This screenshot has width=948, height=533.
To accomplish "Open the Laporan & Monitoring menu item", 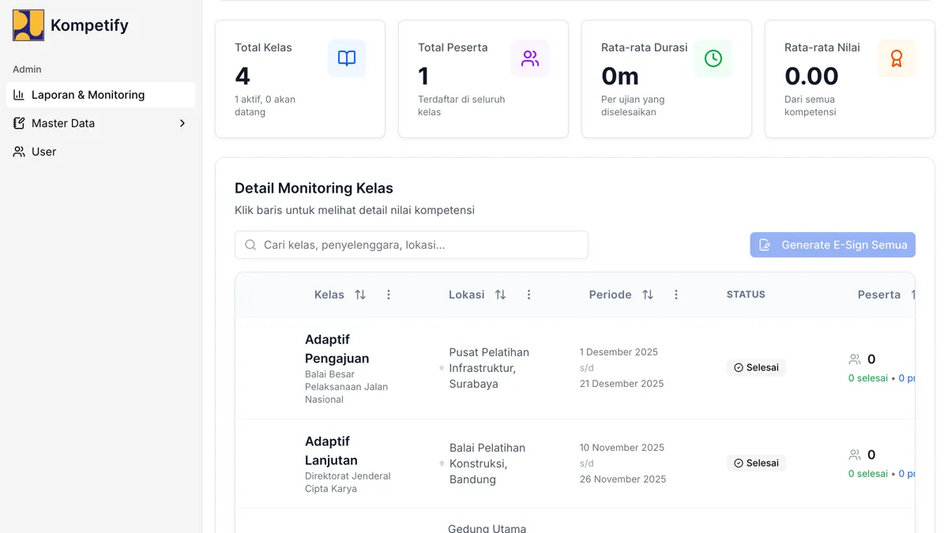I will tap(88, 95).
